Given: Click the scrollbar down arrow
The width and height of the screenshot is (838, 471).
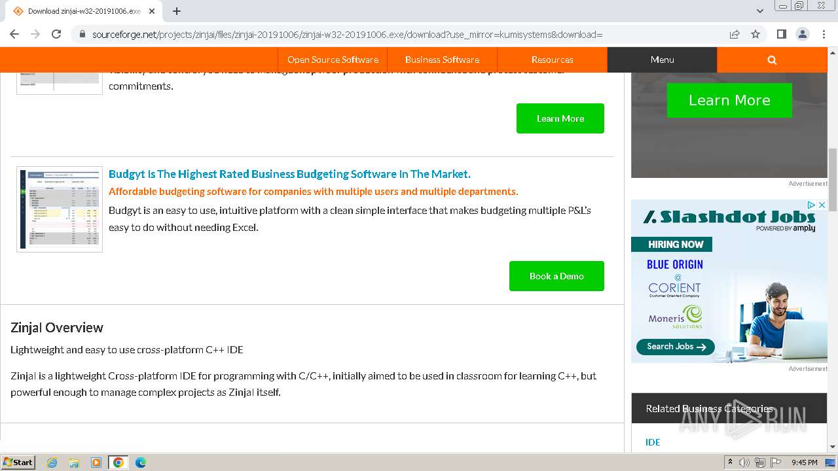Looking at the screenshot, I should pyautogui.click(x=833, y=447).
